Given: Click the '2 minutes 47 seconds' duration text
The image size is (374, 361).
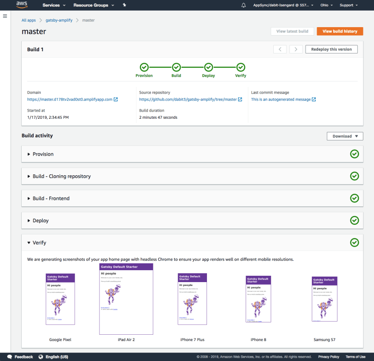Looking at the screenshot, I should pyautogui.click(x=158, y=118).
